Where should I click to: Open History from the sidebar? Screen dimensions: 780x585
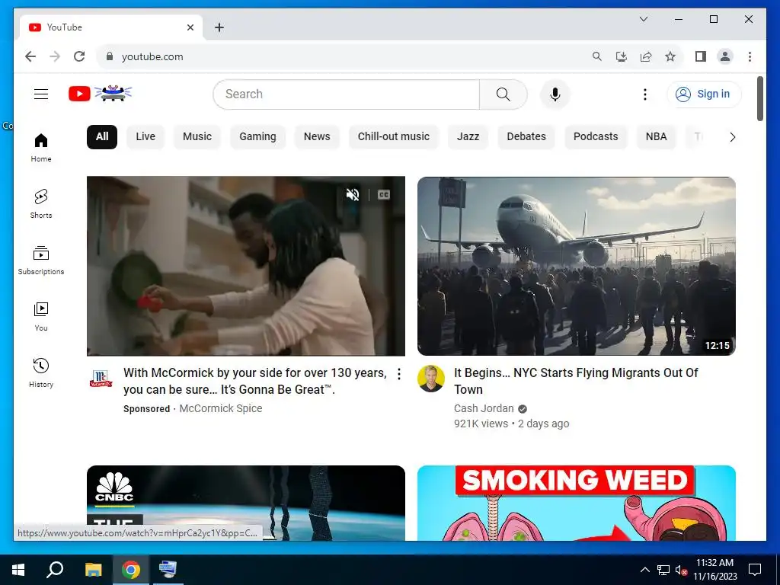pyautogui.click(x=41, y=373)
